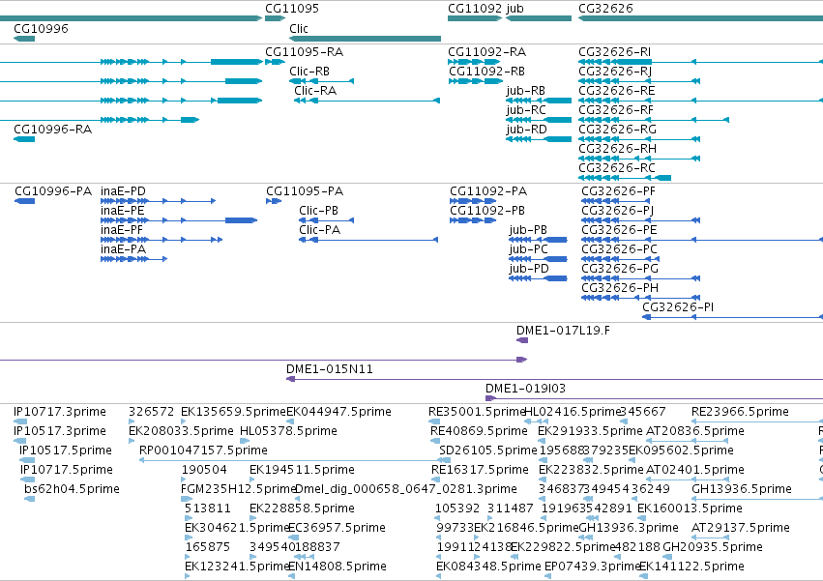Select the DME1-019I03 BAC label

point(525,389)
